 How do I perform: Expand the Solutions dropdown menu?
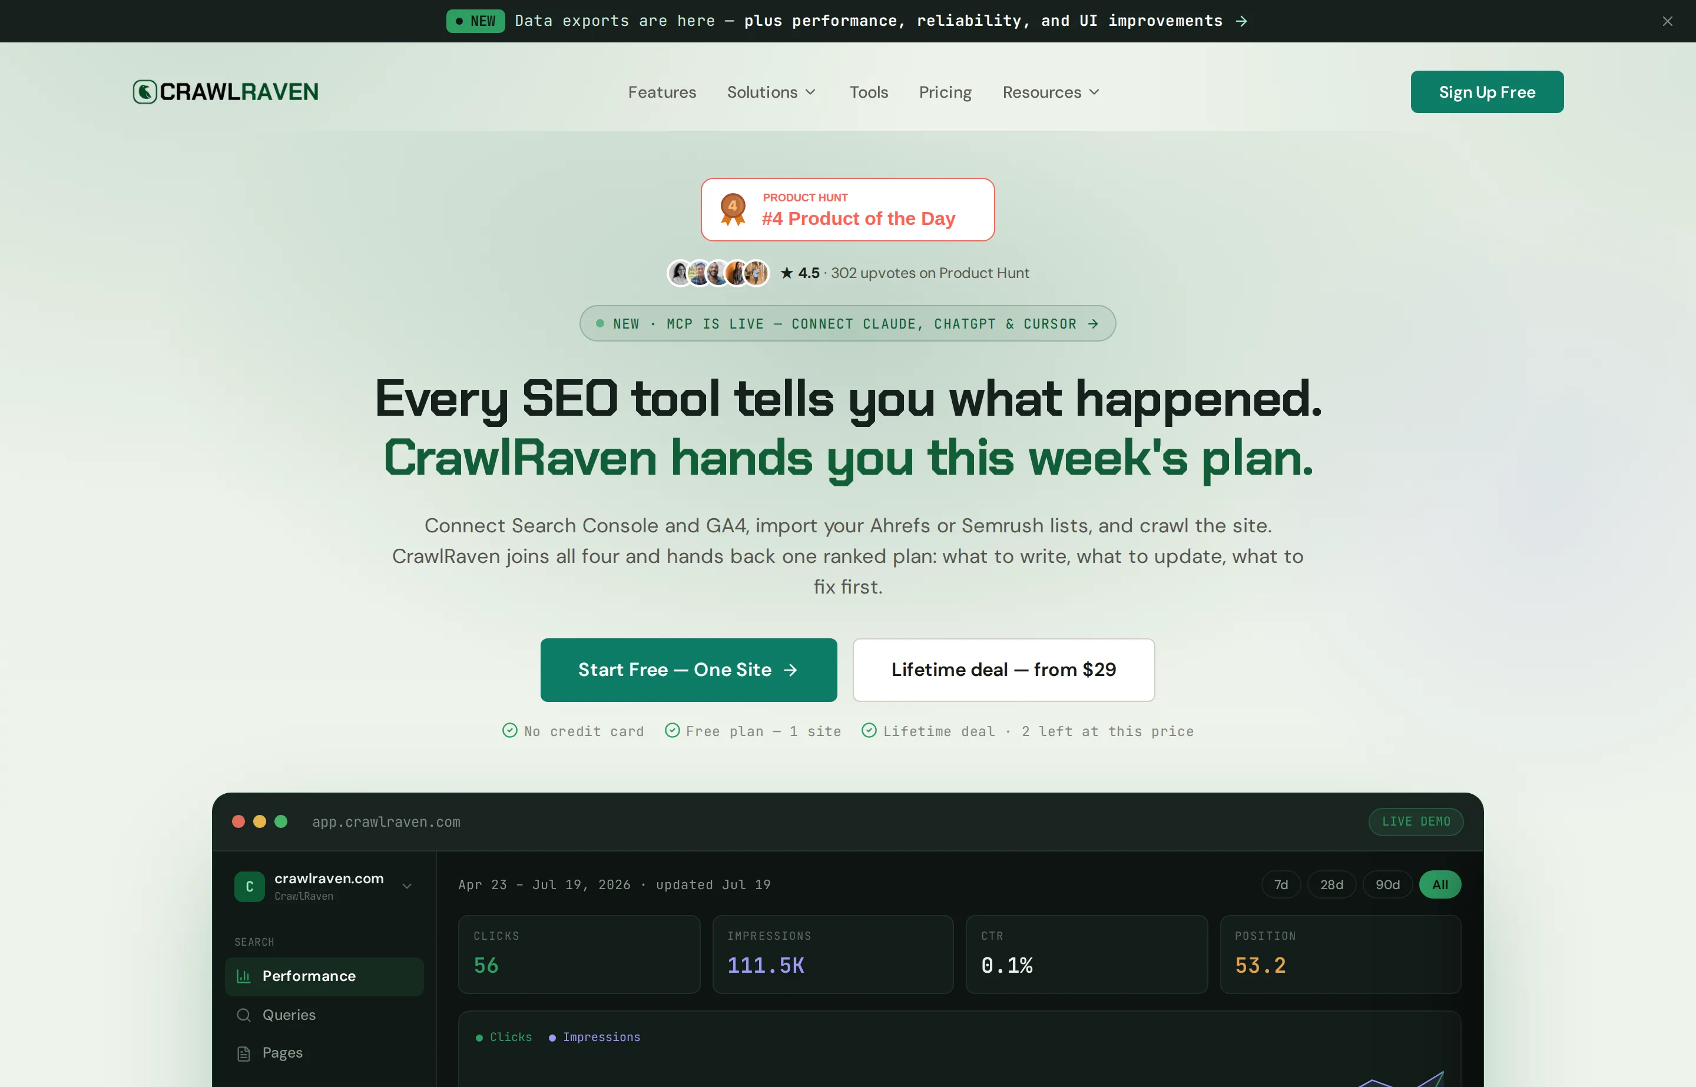771,92
